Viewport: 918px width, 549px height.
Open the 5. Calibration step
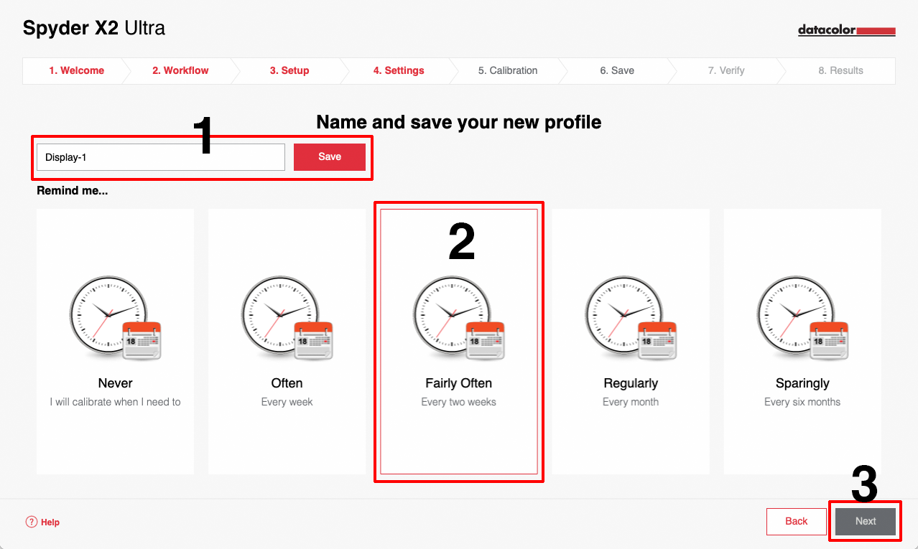click(508, 70)
